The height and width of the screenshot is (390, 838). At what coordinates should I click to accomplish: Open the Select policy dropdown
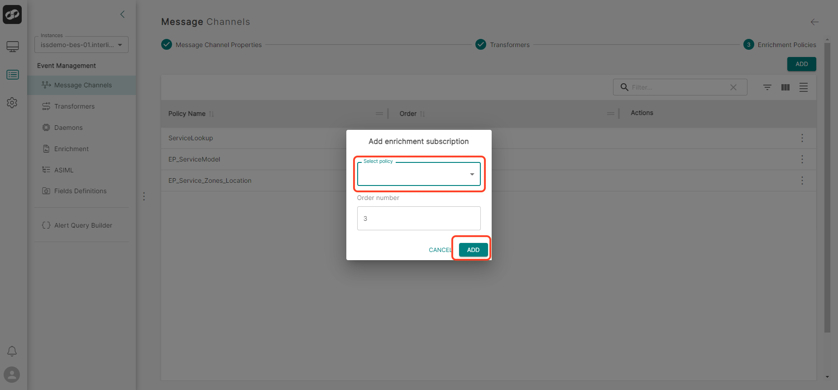(x=419, y=174)
